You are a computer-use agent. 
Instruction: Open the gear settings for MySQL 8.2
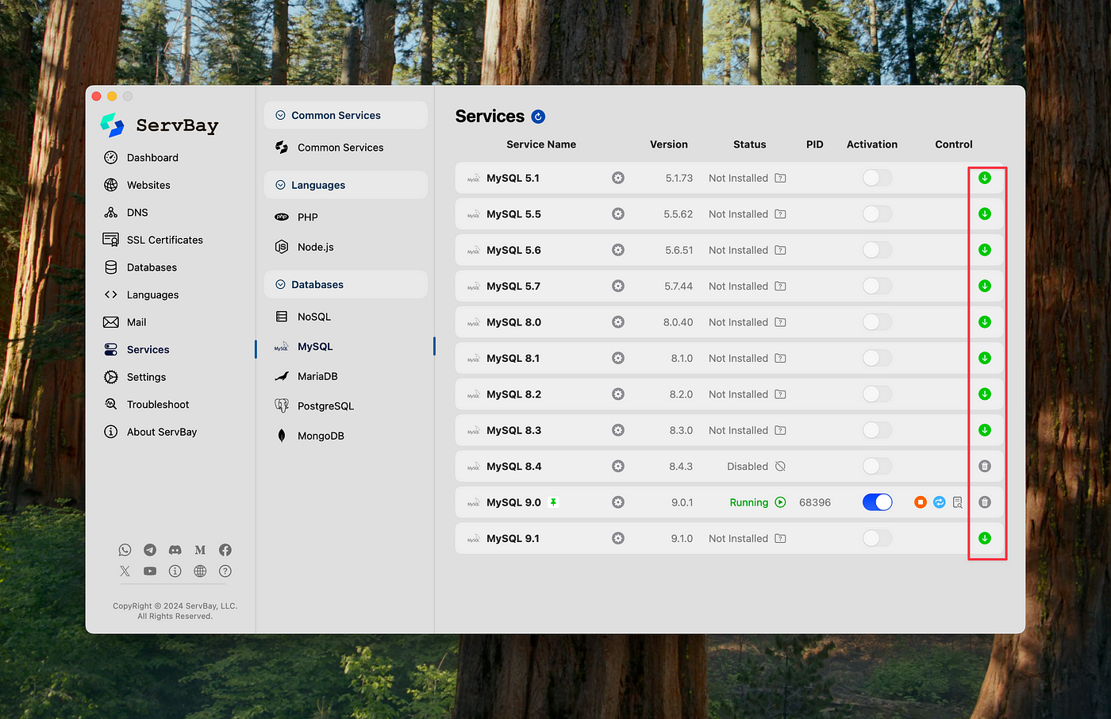618,394
